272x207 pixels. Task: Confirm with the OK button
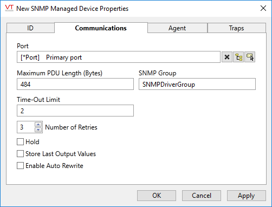(x=157, y=196)
